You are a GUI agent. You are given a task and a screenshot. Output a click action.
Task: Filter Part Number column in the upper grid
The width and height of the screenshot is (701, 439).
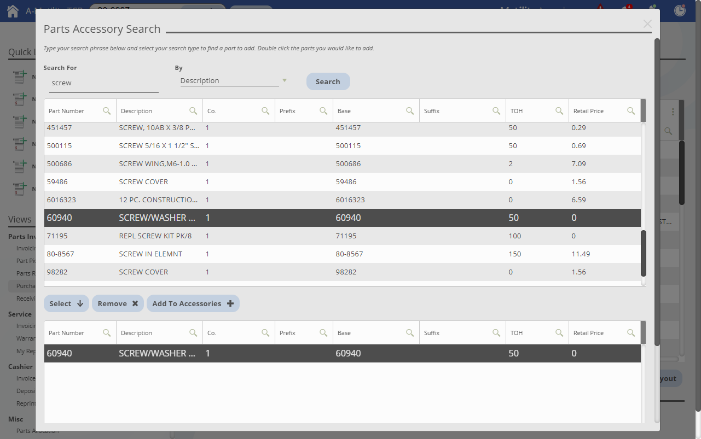[x=107, y=111]
